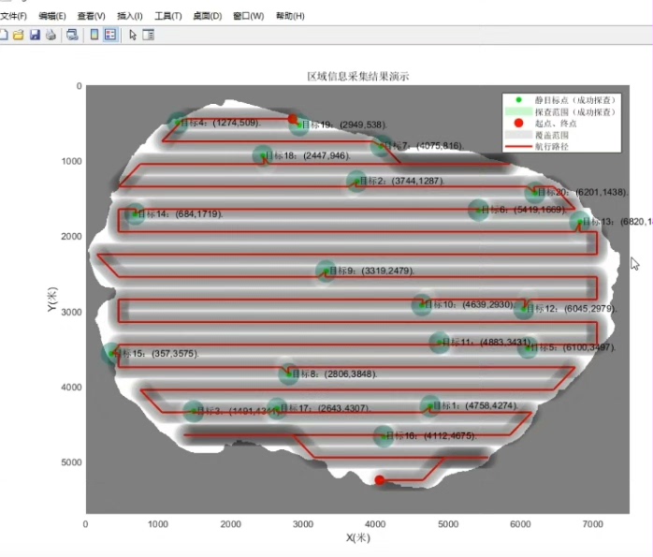The height and width of the screenshot is (557, 653).
Task: Click X-axis tick label 4000
Action: [x=375, y=524]
